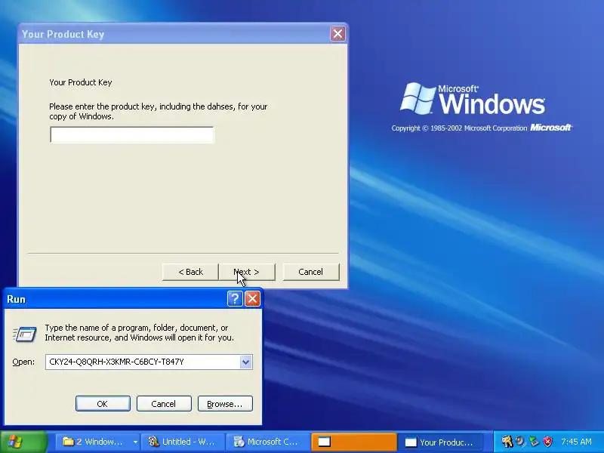Click the 7:45 AM taskbar clock
The width and height of the screenshot is (604, 453).
[576, 442]
